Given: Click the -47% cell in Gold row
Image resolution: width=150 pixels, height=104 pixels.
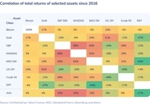Looking at the screenshot, I should point(139,38).
